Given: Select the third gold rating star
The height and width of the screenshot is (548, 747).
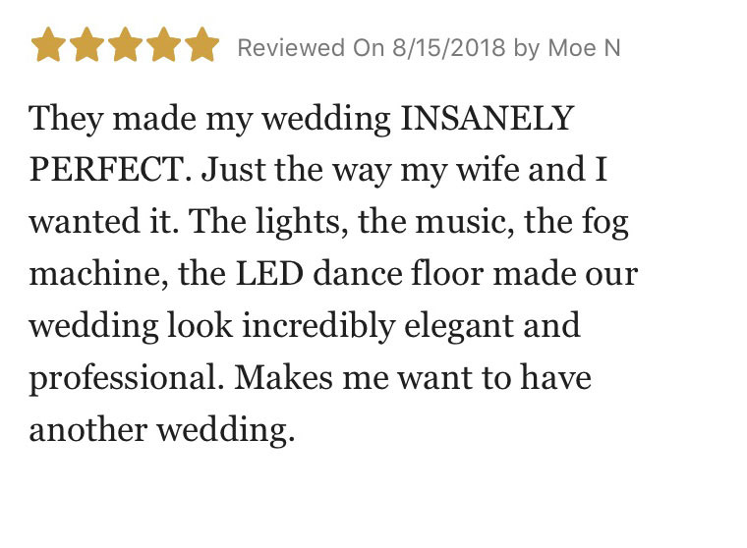Looking at the screenshot, I should [x=125, y=44].
